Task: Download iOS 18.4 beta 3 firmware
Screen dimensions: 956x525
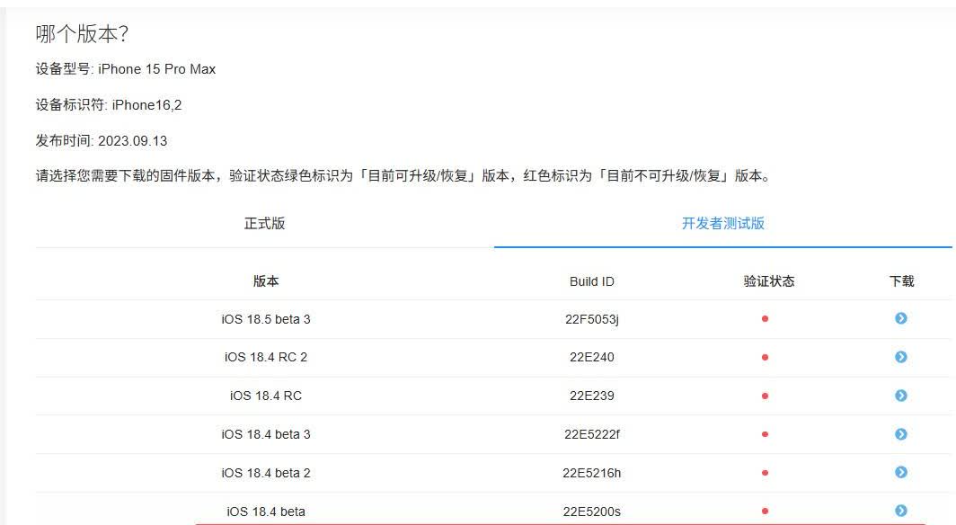Action: 900,434
